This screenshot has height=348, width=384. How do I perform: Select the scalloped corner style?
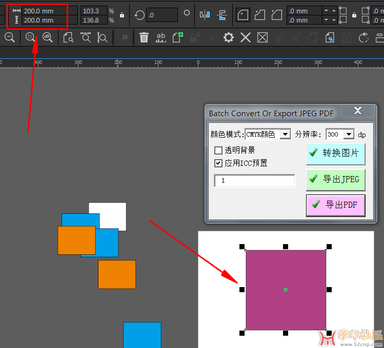(260, 15)
